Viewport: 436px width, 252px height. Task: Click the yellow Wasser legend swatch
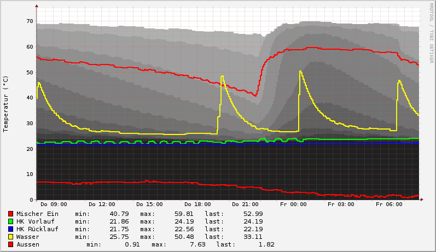pyautogui.click(x=10, y=237)
